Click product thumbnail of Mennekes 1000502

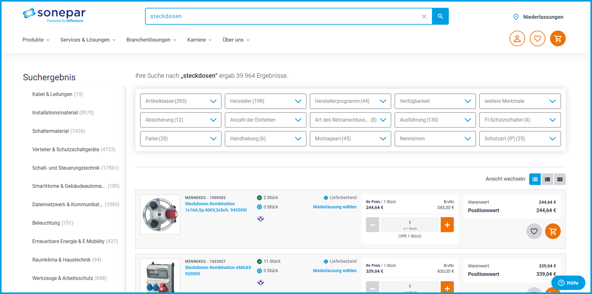click(x=160, y=215)
